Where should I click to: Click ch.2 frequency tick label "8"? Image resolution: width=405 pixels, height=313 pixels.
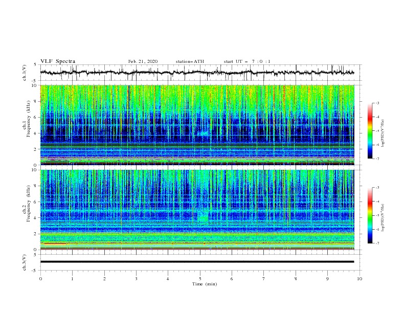[35, 186]
